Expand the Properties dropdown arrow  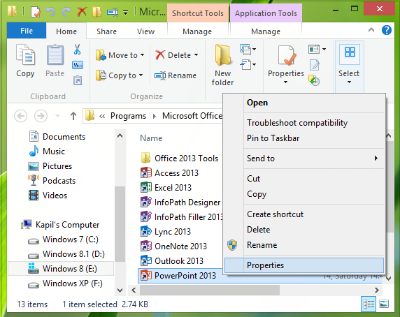tap(286, 82)
